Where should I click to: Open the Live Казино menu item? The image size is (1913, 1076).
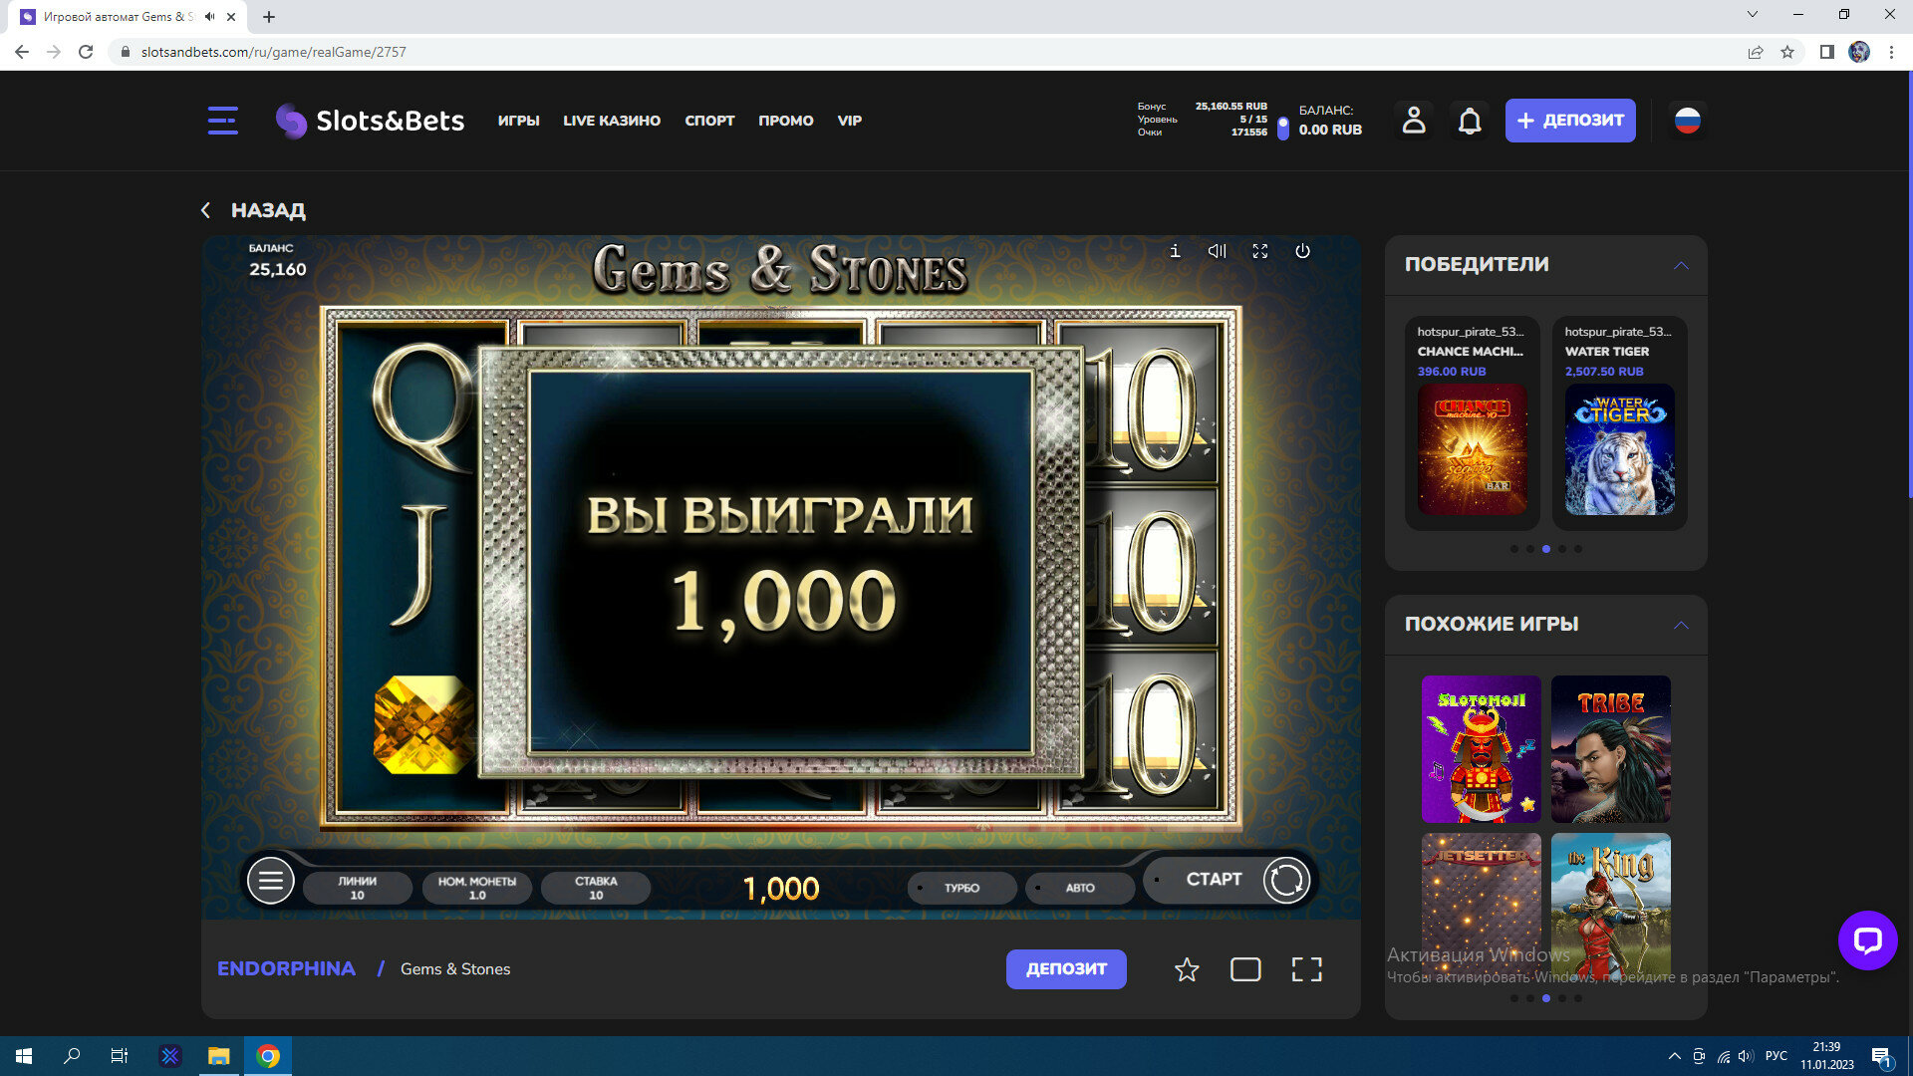(x=612, y=121)
